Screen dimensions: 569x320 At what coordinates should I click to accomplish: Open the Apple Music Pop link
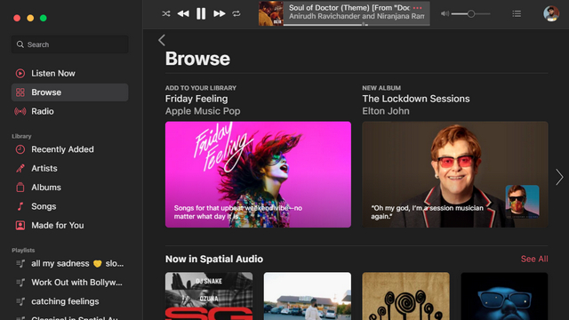[x=203, y=111]
